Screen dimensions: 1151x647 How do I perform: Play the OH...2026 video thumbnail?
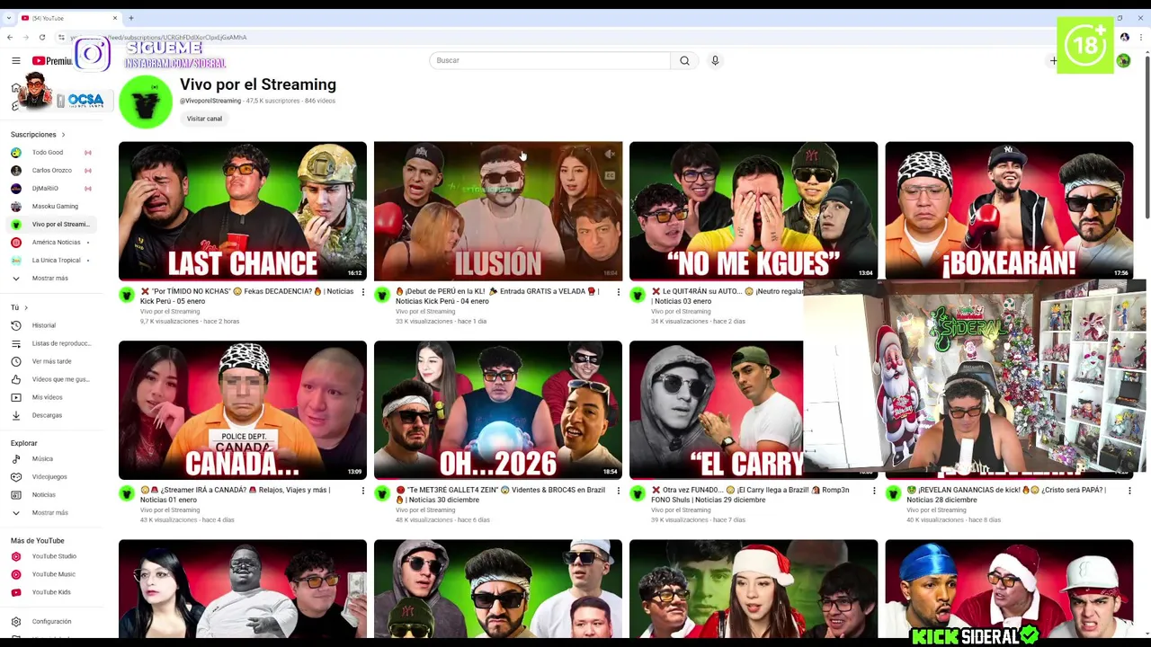click(x=498, y=410)
